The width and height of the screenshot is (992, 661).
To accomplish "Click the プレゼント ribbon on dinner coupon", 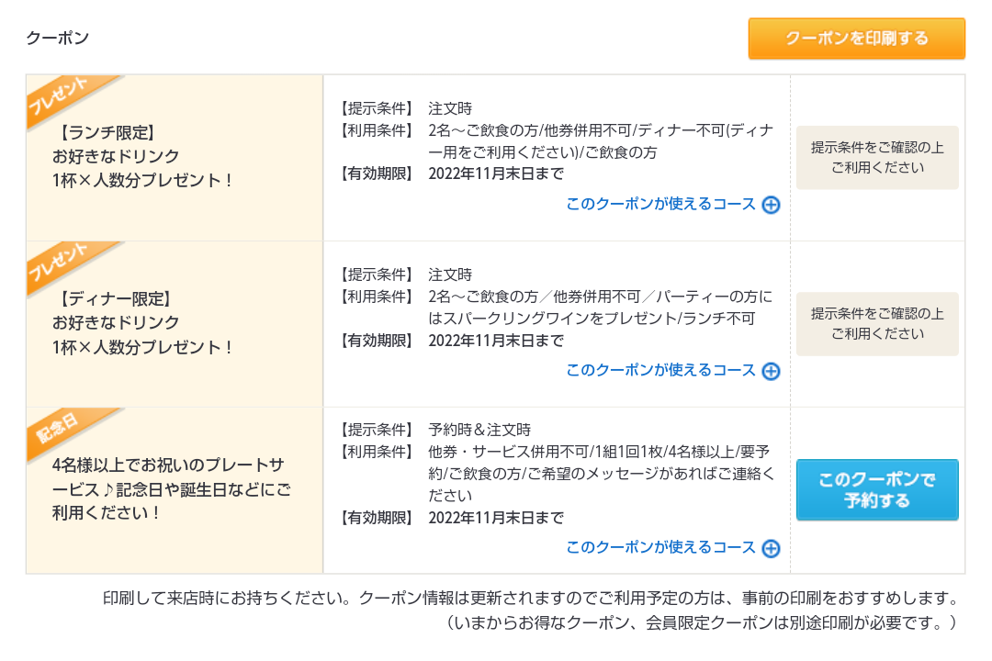I will (61, 263).
